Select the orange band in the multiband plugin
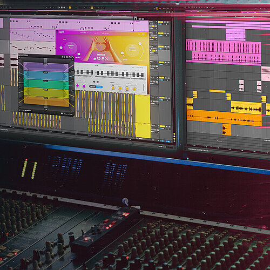This screenshot has width=270, height=270. coord(46,101)
